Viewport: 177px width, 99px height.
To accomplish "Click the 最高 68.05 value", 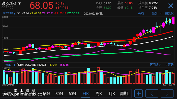I will click(x=125, y=3).
